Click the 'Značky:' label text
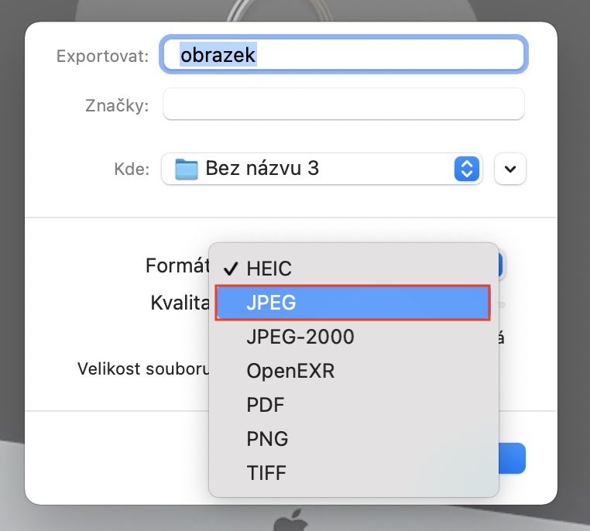This screenshot has height=531, width=590. [x=116, y=106]
